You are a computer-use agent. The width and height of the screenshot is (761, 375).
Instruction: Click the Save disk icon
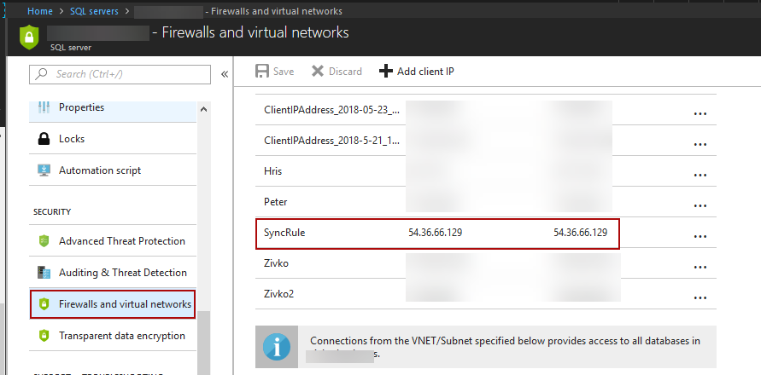tap(262, 72)
